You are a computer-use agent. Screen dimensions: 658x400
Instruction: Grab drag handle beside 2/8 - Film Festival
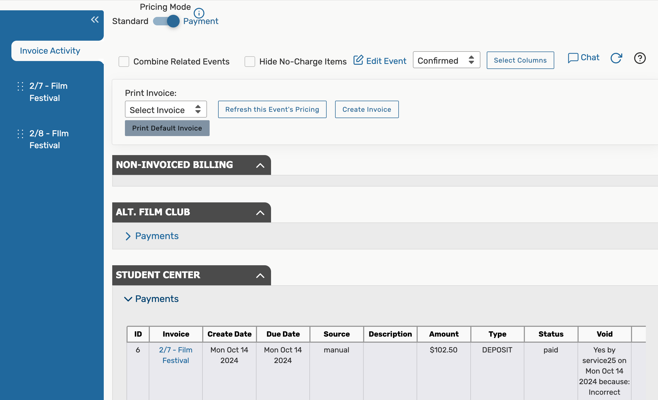20,134
